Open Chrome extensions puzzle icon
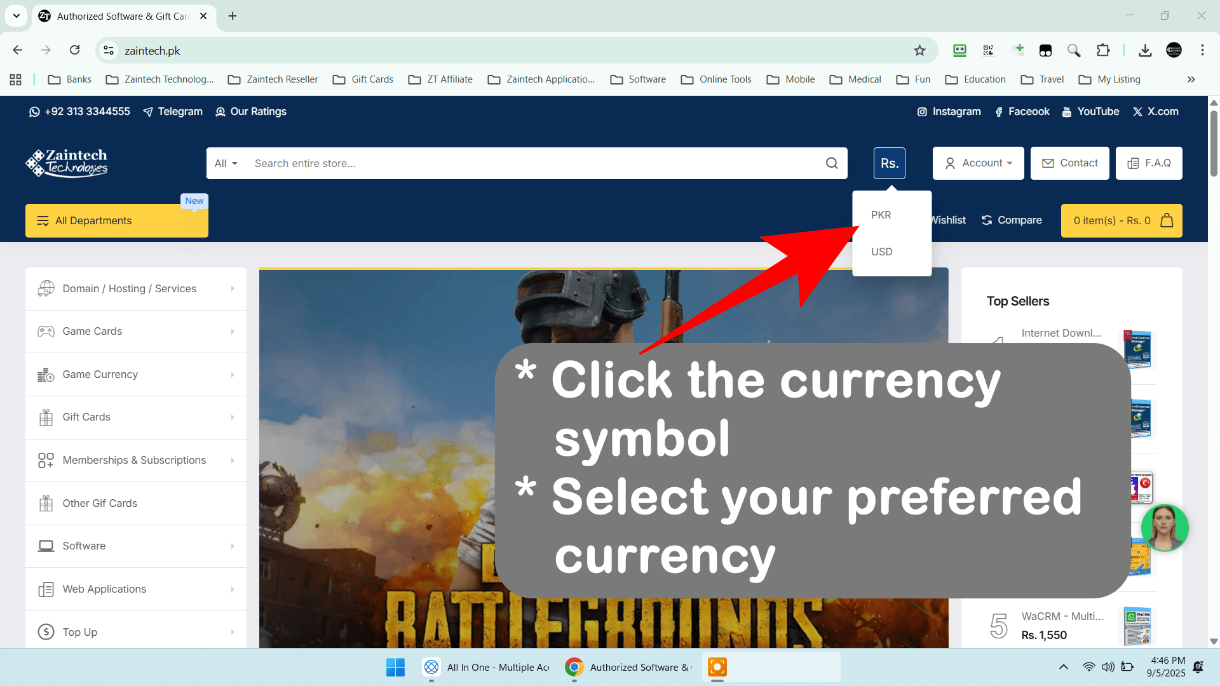This screenshot has height=686, width=1220. (x=1103, y=50)
